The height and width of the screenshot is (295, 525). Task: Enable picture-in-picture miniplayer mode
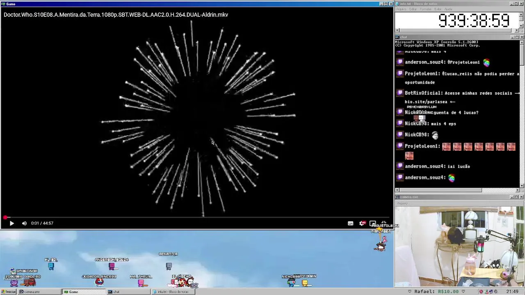coord(373,223)
